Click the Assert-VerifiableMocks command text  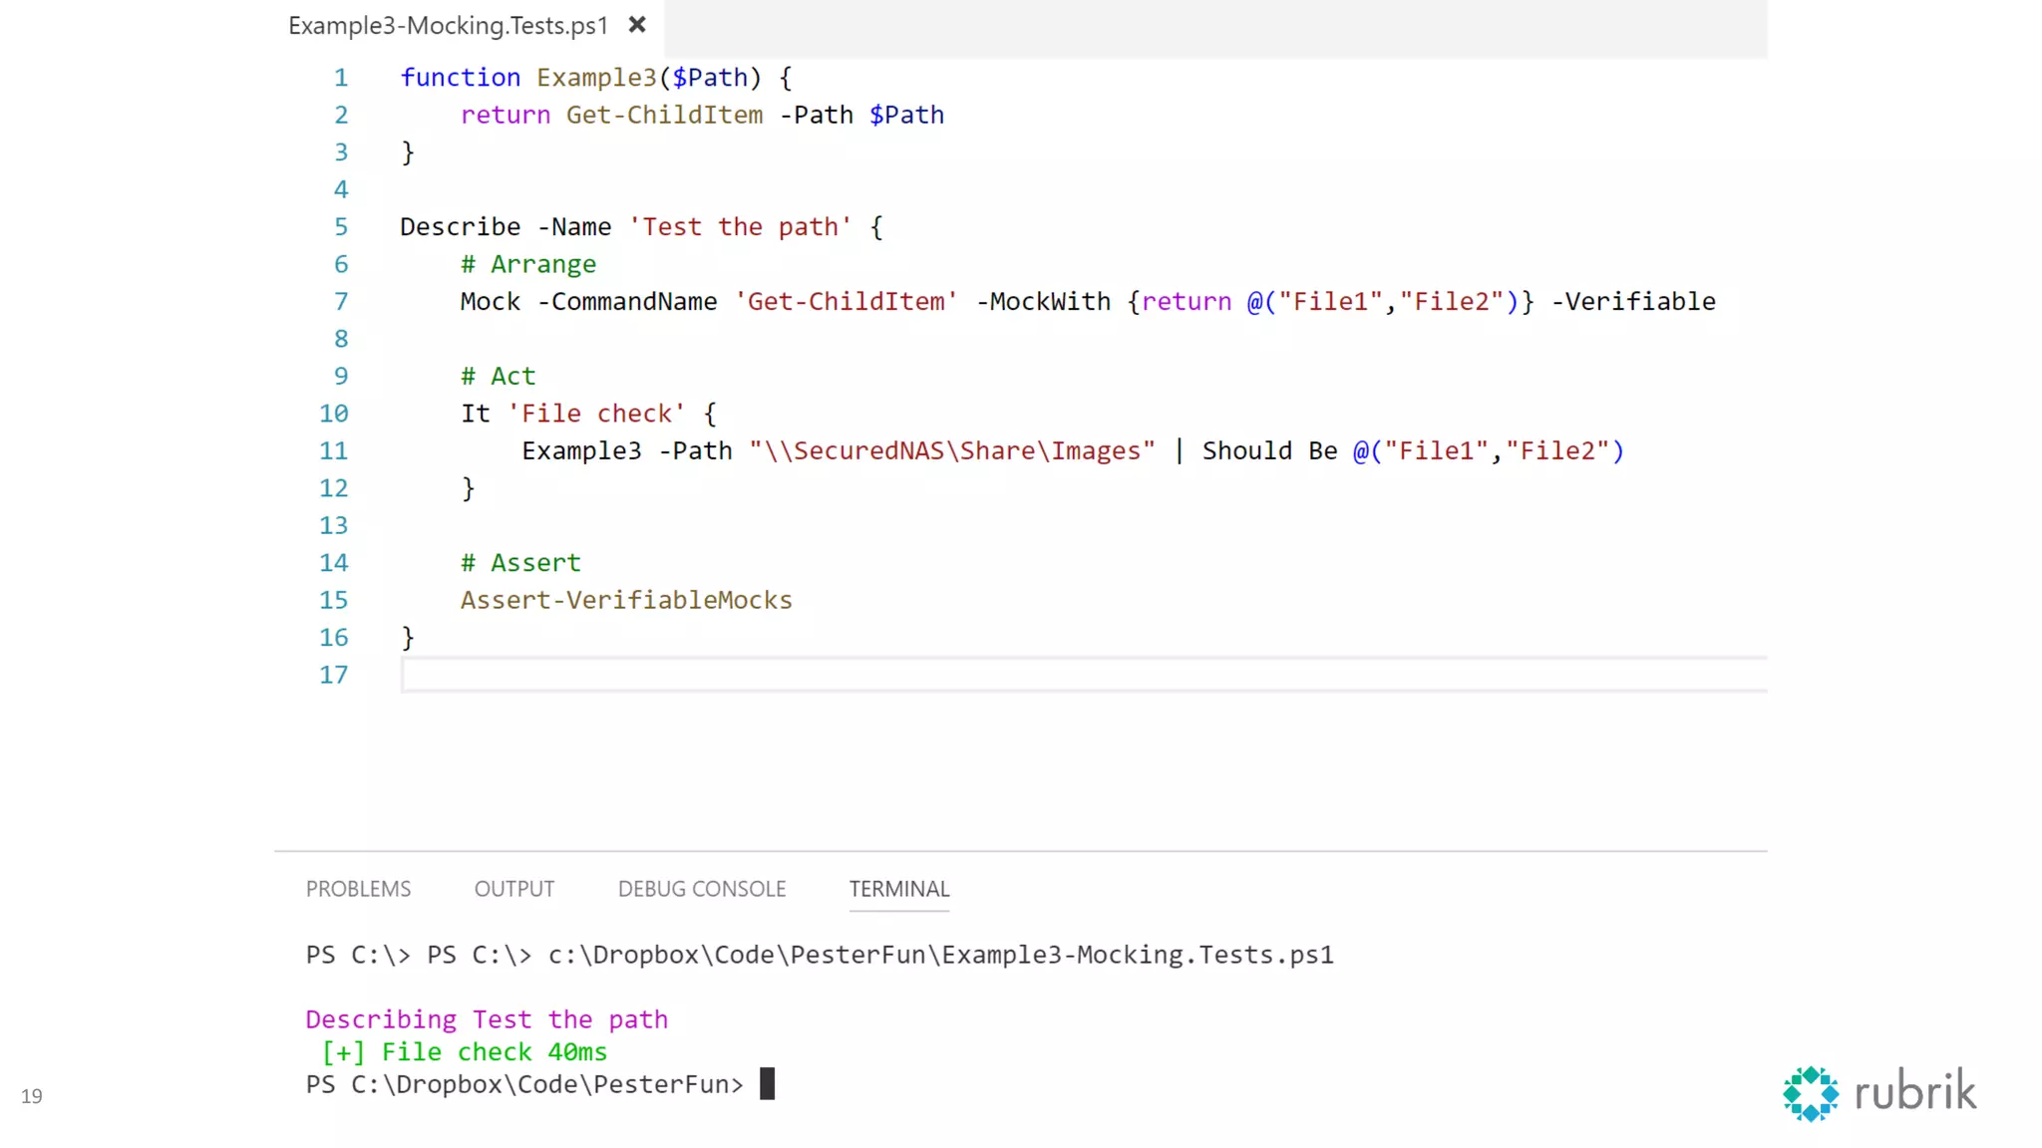click(626, 600)
